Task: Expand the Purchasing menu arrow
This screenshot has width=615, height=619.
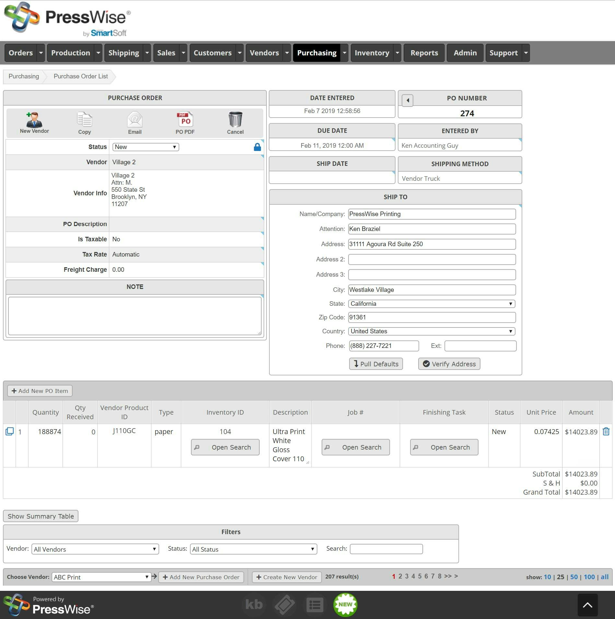Action: 345,53
